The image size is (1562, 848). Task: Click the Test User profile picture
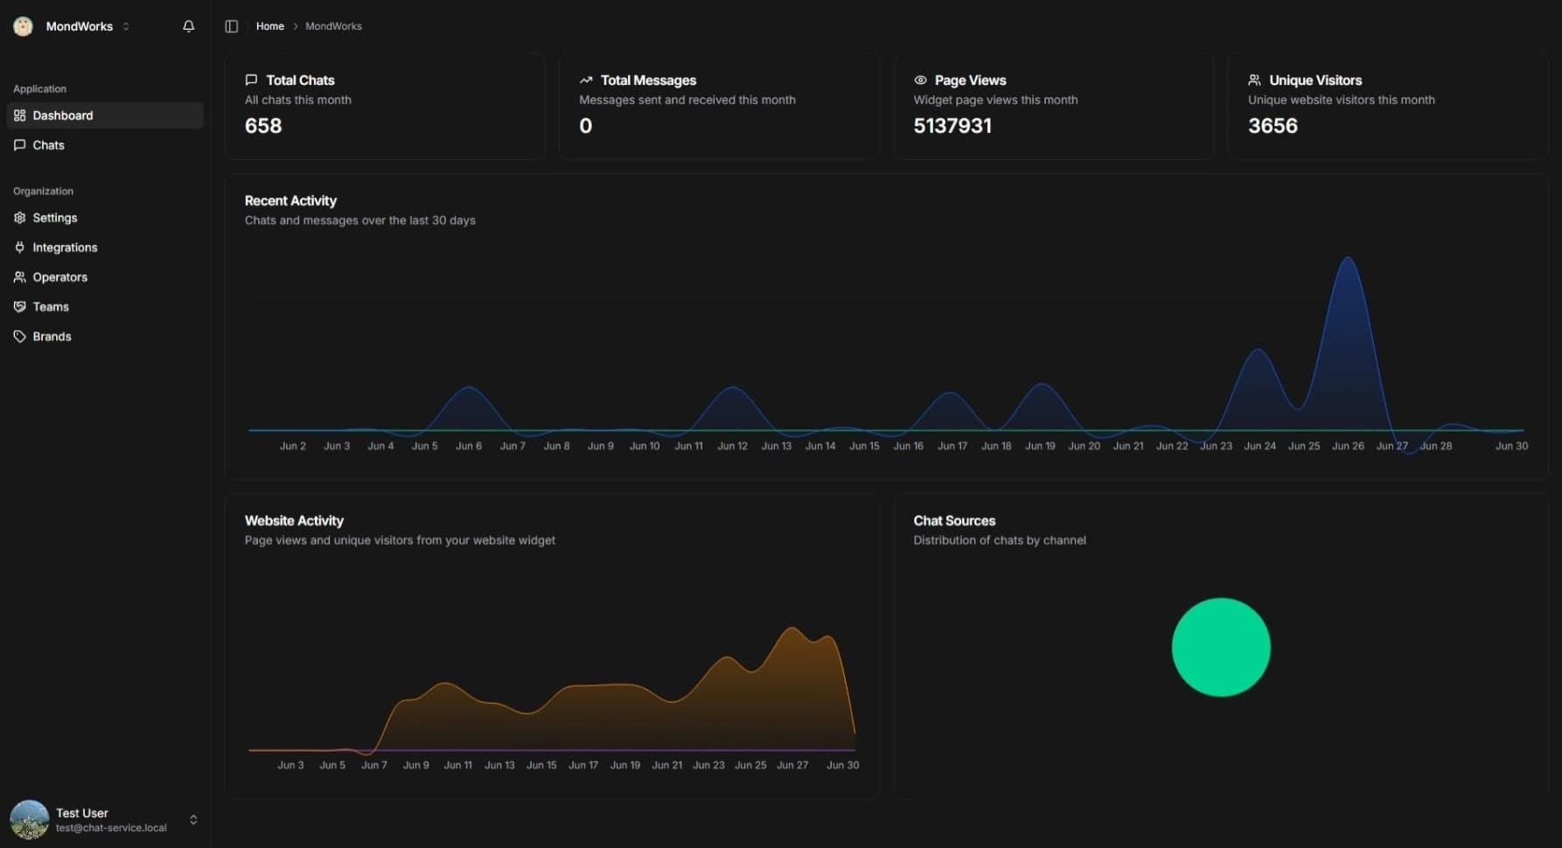coord(30,819)
